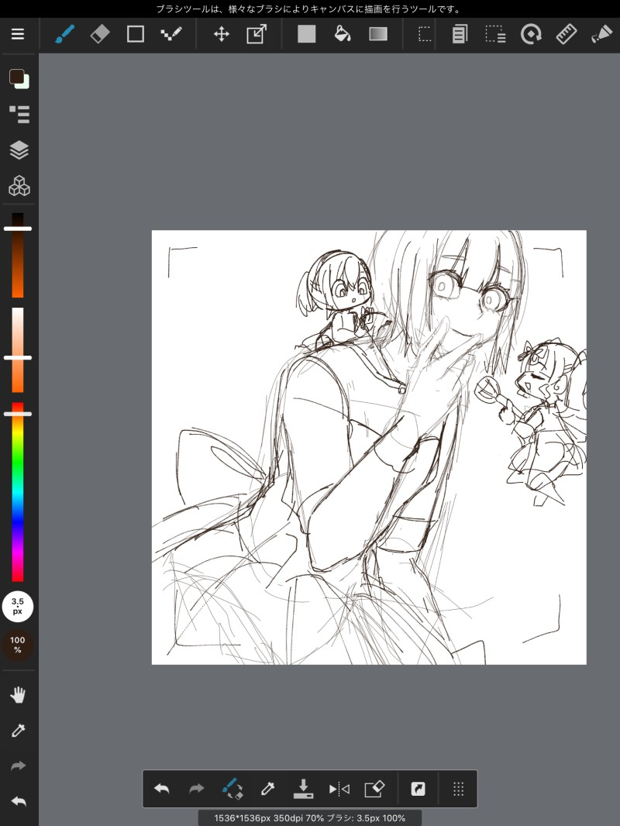The image size is (620, 826).
Task: Click the brightness slider bar
Action: pos(18,256)
